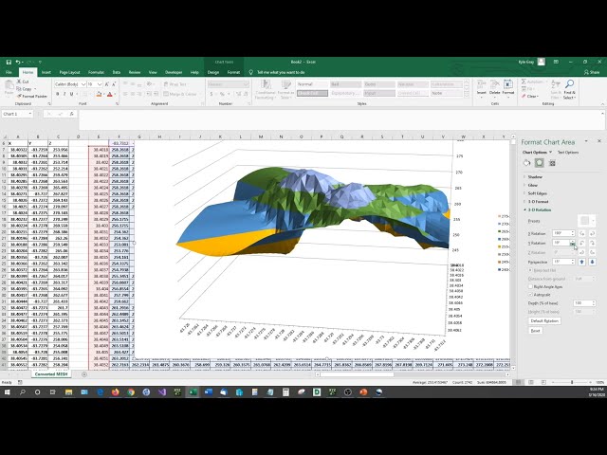Activate the Format Painter brush
Viewport: 607px width, 455px height.
point(19,96)
